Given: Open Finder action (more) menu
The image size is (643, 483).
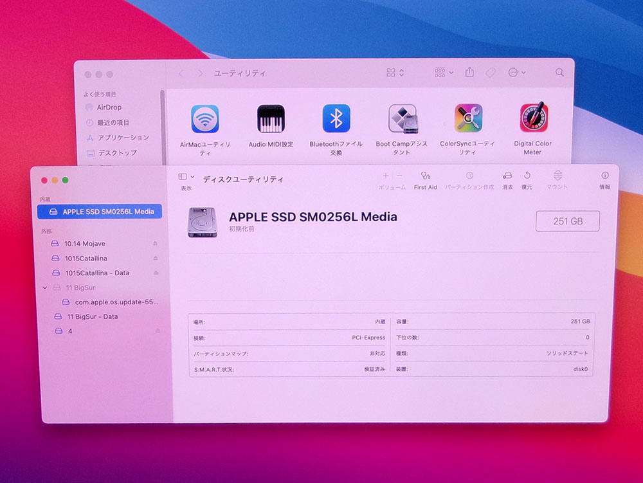Looking at the screenshot, I should 517,73.
